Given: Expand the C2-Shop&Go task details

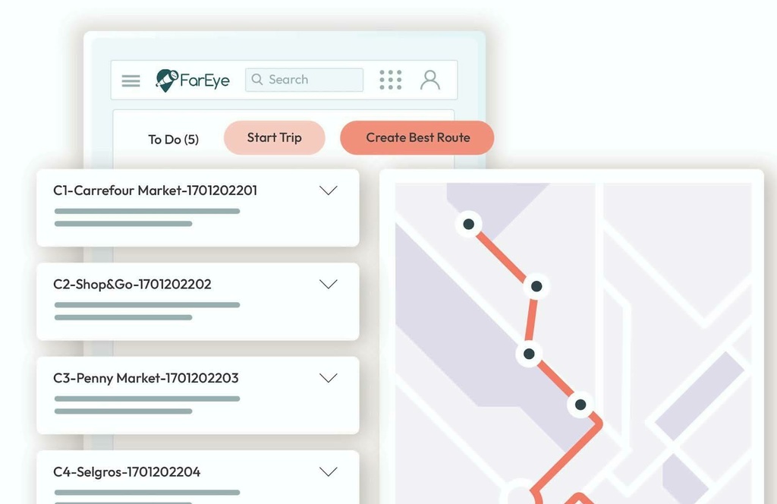Looking at the screenshot, I should click(x=329, y=284).
